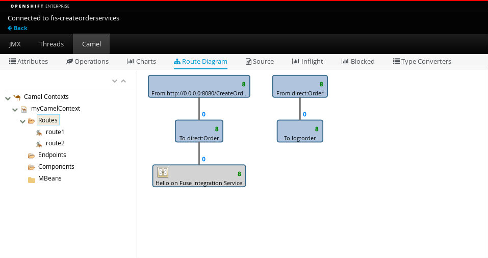The image size is (488, 258).
Task: Click the Attributes list icon
Action: 12,61
